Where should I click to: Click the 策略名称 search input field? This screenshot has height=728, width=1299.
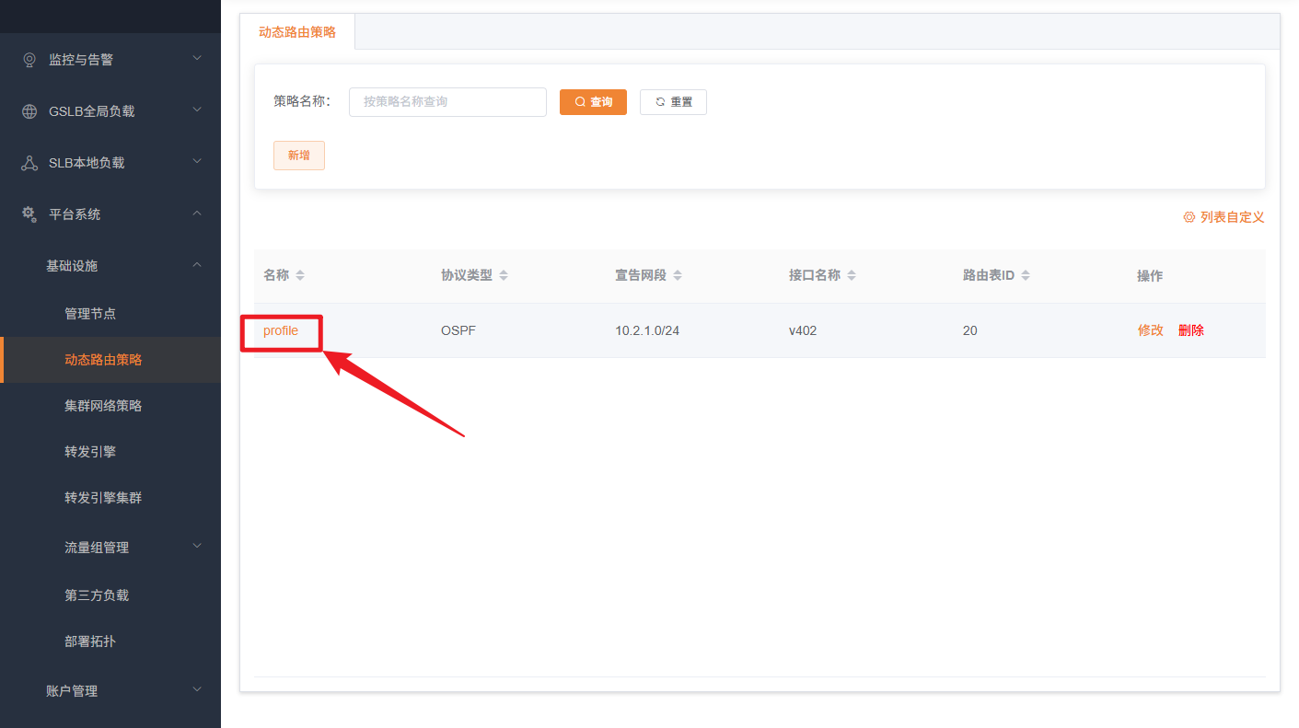click(x=447, y=102)
